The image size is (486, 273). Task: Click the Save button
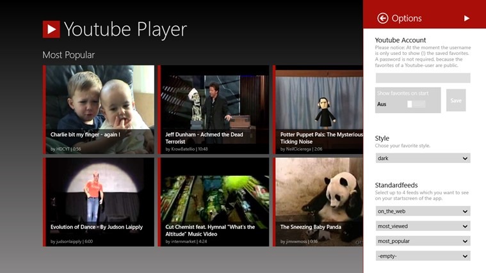click(456, 100)
